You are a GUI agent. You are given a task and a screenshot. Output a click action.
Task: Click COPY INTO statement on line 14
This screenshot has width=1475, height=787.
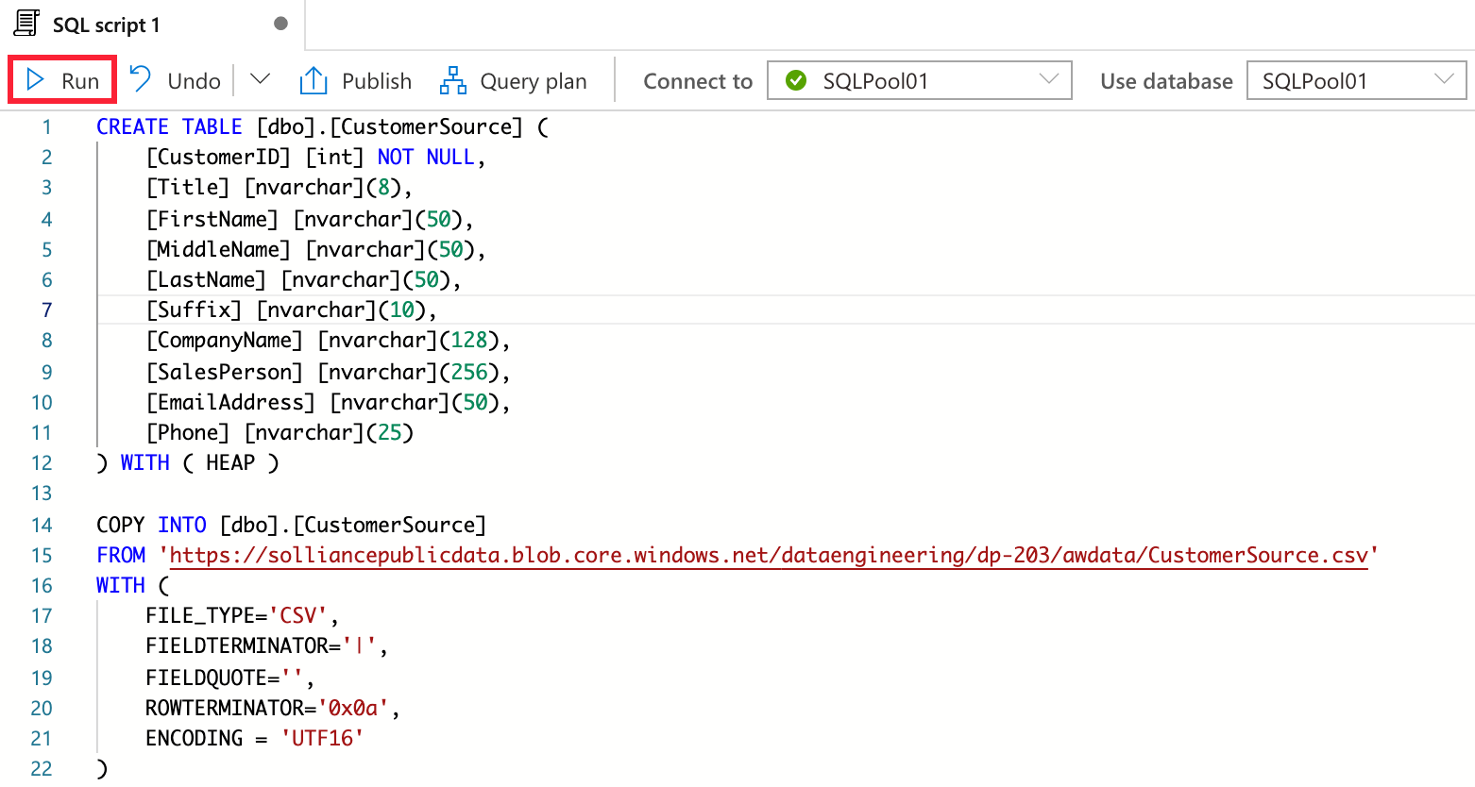click(291, 525)
